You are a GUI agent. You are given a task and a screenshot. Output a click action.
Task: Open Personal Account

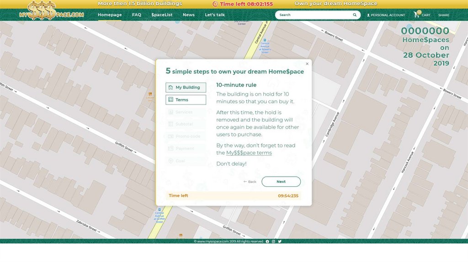(x=386, y=15)
